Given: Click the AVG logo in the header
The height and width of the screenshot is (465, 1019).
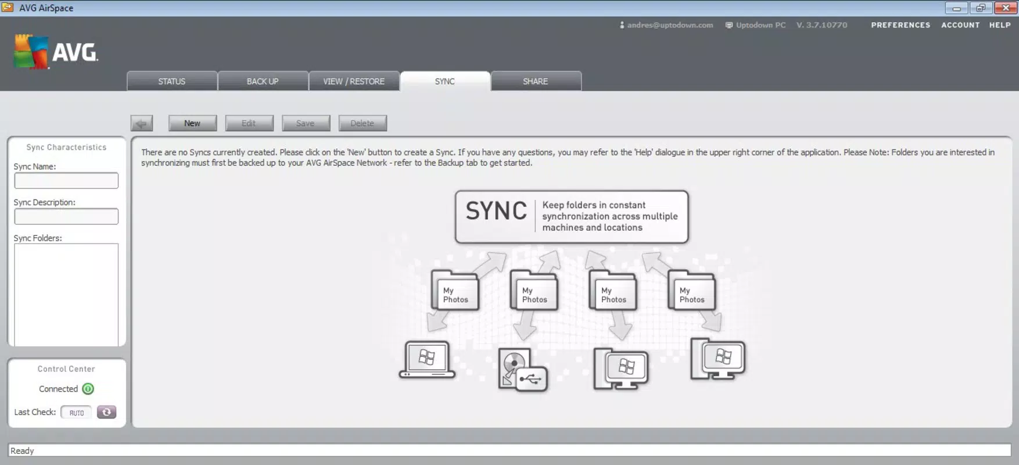Looking at the screenshot, I should (56, 52).
